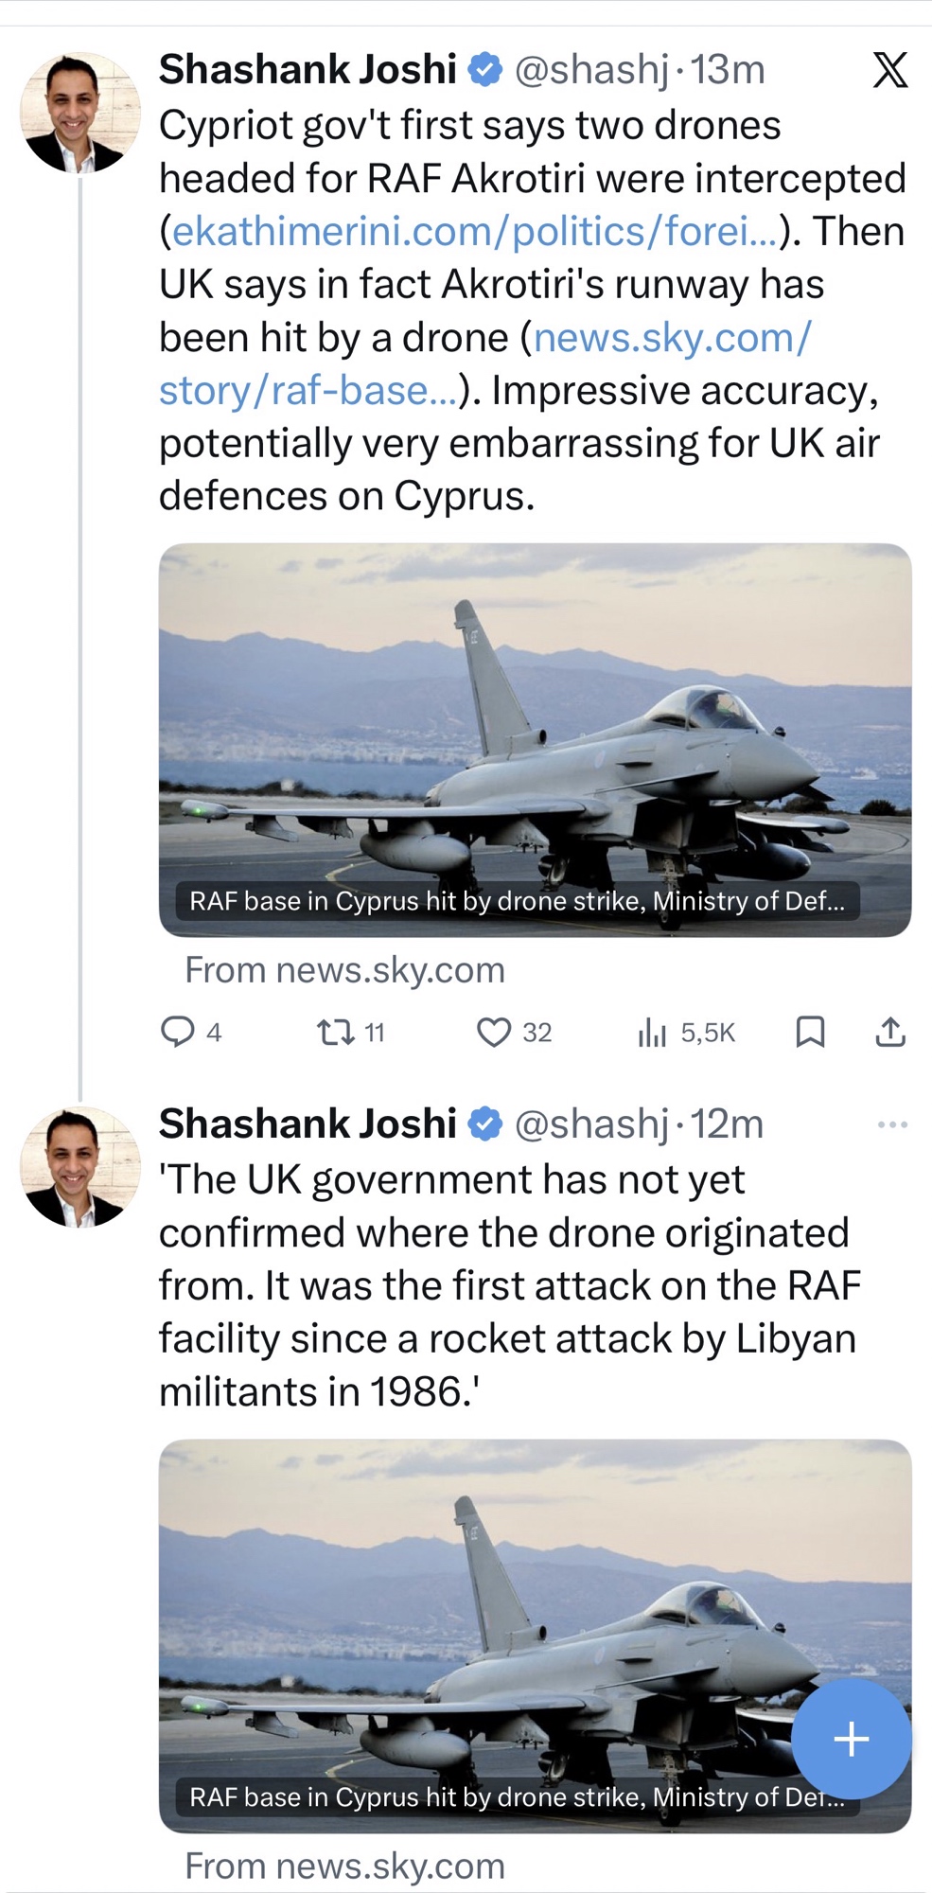Tap "From news.sky.com" under first card
This screenshot has width=932, height=1893.
tap(344, 970)
